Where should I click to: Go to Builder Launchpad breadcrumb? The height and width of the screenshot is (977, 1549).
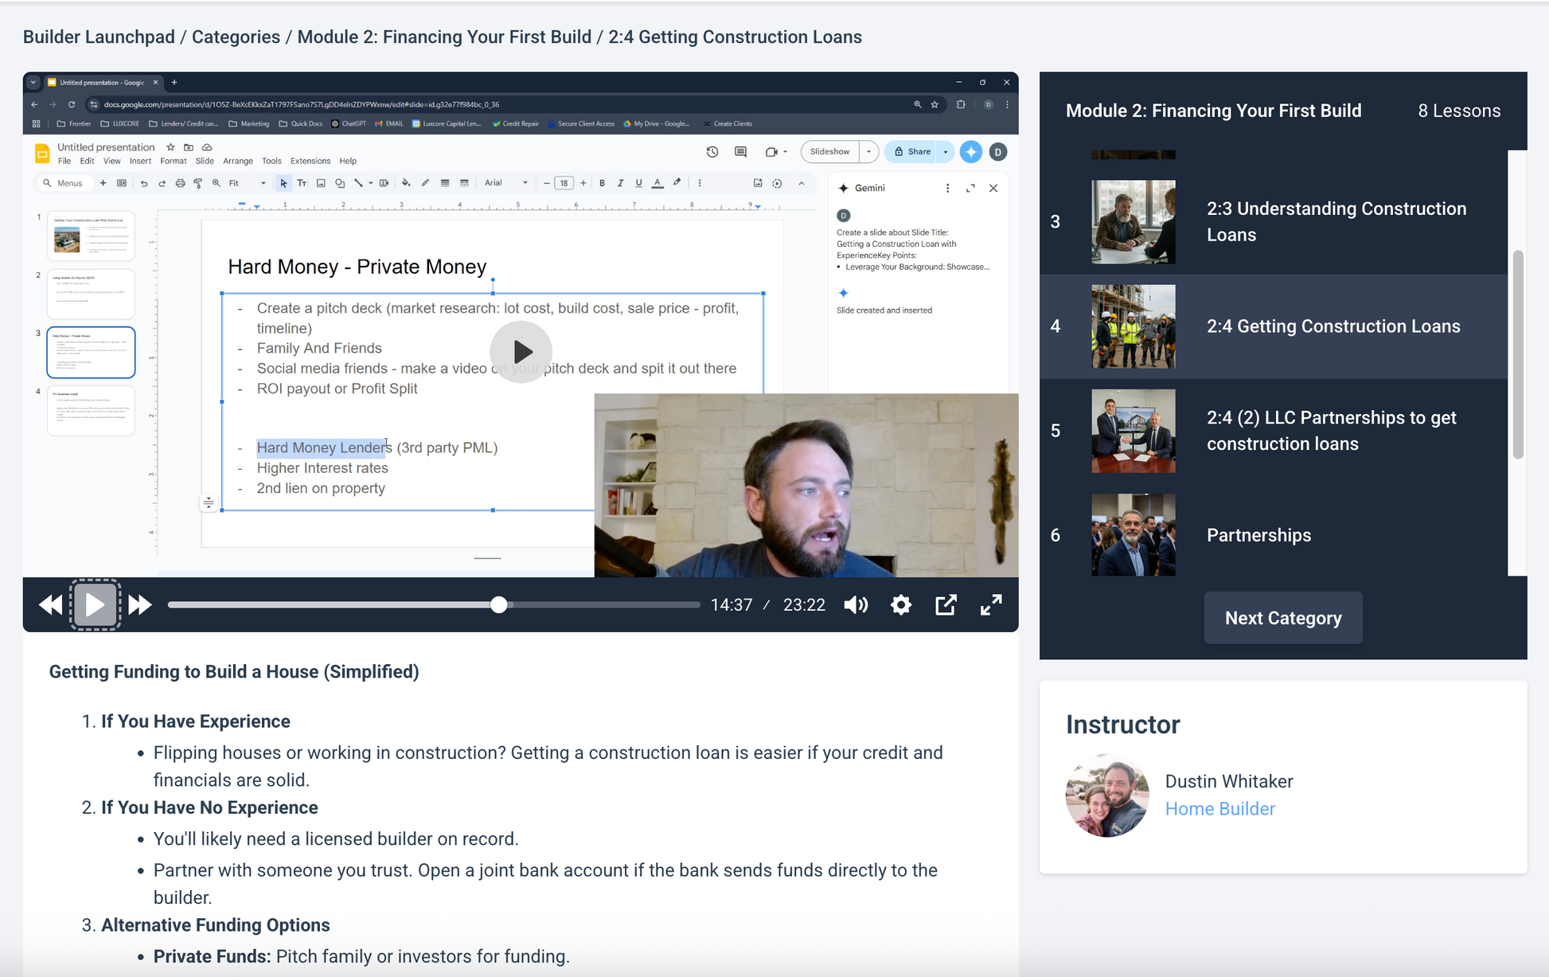coord(99,37)
